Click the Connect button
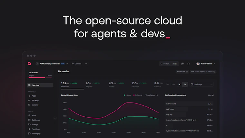 [x=77, y=64]
